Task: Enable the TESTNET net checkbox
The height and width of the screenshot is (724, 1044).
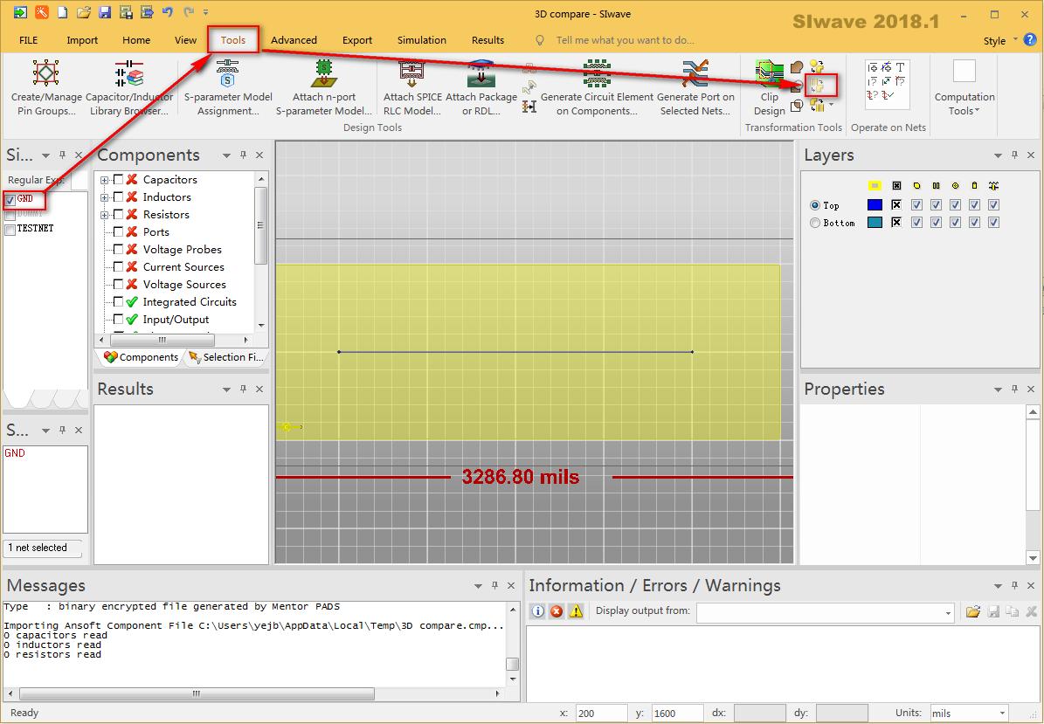Action: [10, 229]
